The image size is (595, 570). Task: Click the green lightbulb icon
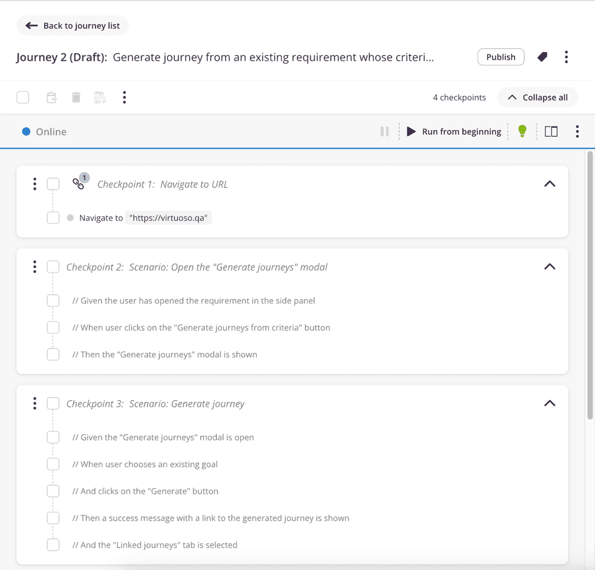522,131
